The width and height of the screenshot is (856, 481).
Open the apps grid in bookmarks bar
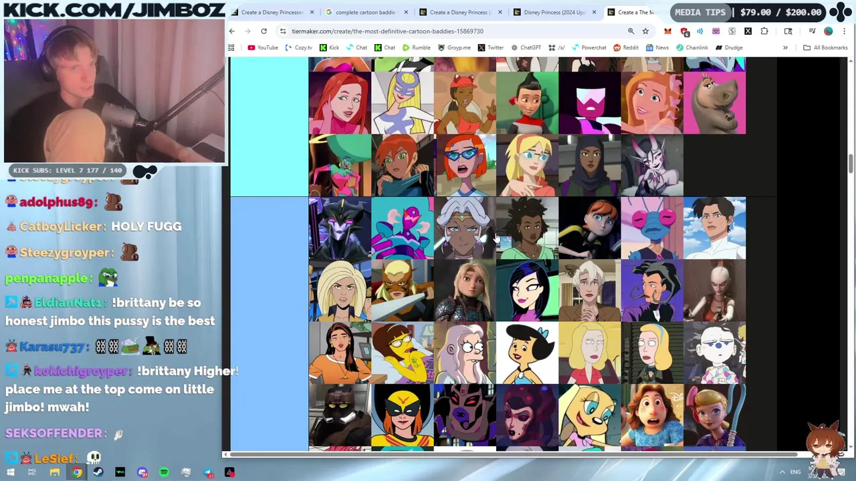point(231,47)
